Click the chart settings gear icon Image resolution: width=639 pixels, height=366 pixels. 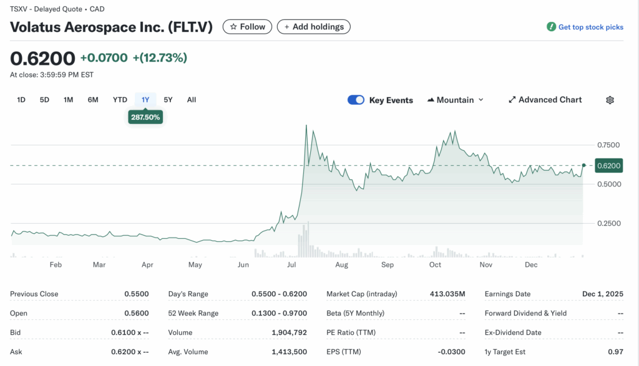610,100
